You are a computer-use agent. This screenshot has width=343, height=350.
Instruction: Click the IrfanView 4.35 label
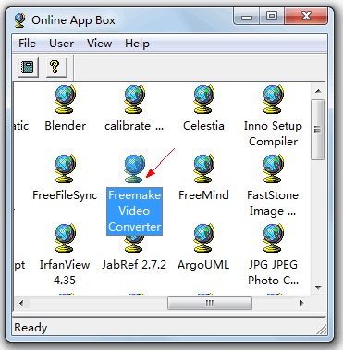pyautogui.click(x=65, y=272)
